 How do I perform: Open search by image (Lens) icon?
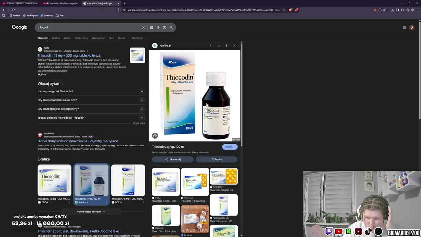point(165,27)
